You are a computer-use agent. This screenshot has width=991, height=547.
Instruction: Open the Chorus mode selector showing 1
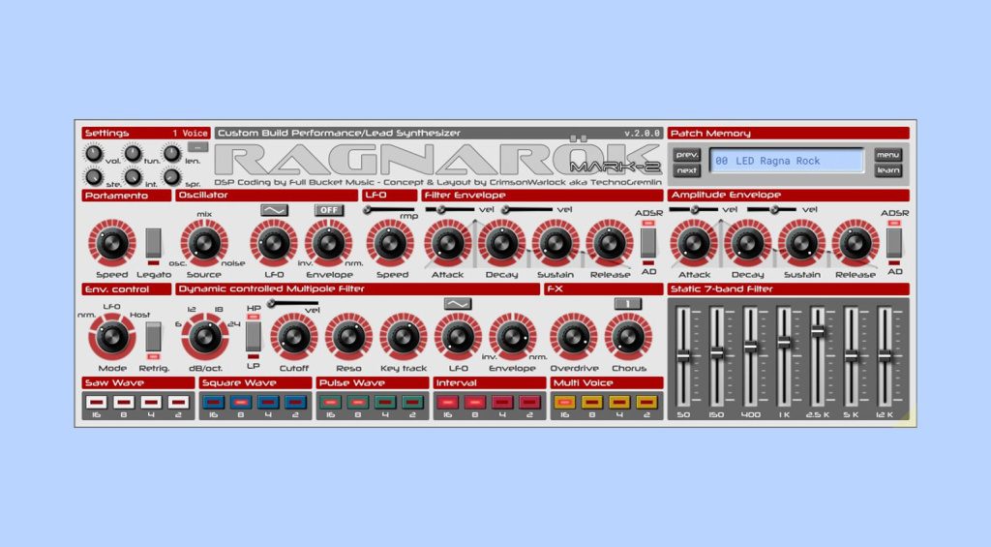pos(628,303)
